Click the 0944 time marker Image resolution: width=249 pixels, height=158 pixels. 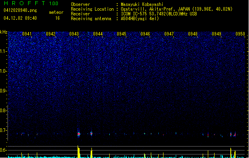pos(98,34)
